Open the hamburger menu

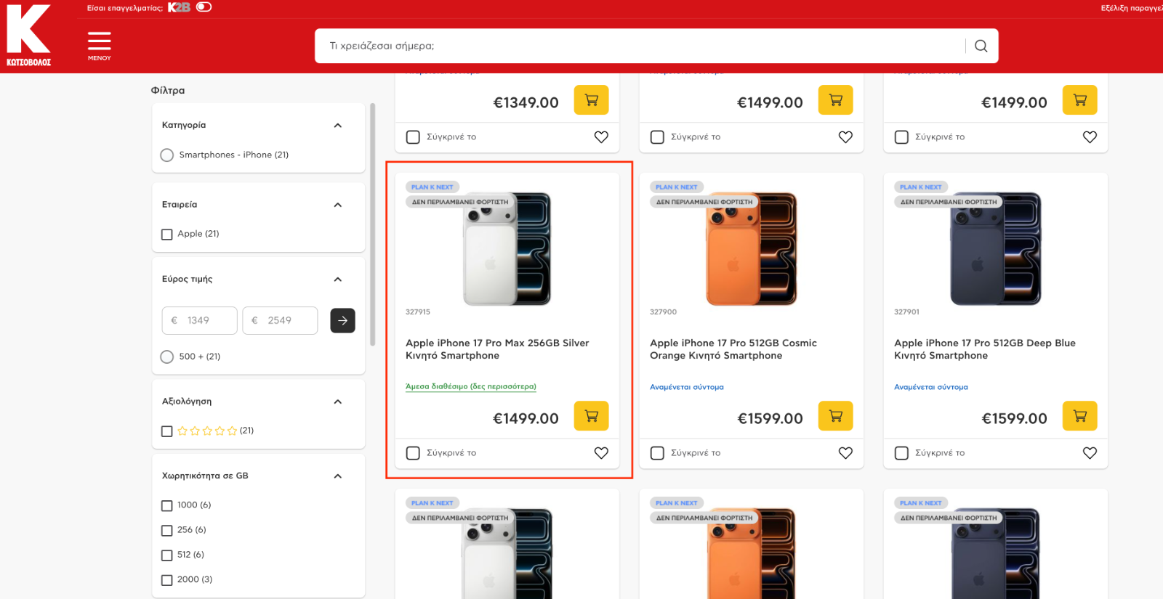[x=100, y=45]
